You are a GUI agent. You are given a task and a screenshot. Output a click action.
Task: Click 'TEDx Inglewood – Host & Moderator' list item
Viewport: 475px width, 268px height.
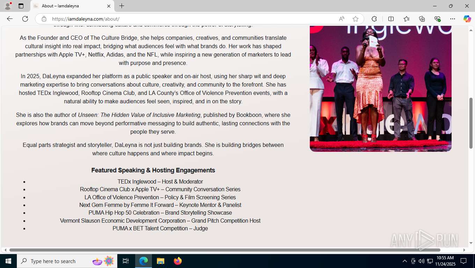tap(160, 181)
